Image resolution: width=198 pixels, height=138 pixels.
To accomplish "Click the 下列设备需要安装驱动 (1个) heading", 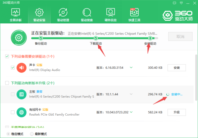I will tap(33, 57).
